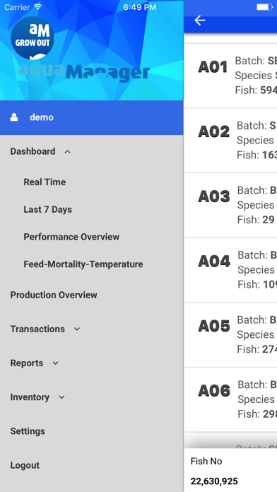Viewport: 277px width, 492px height.
Task: Tap the user profile icon beside demo
Action: 14,117
